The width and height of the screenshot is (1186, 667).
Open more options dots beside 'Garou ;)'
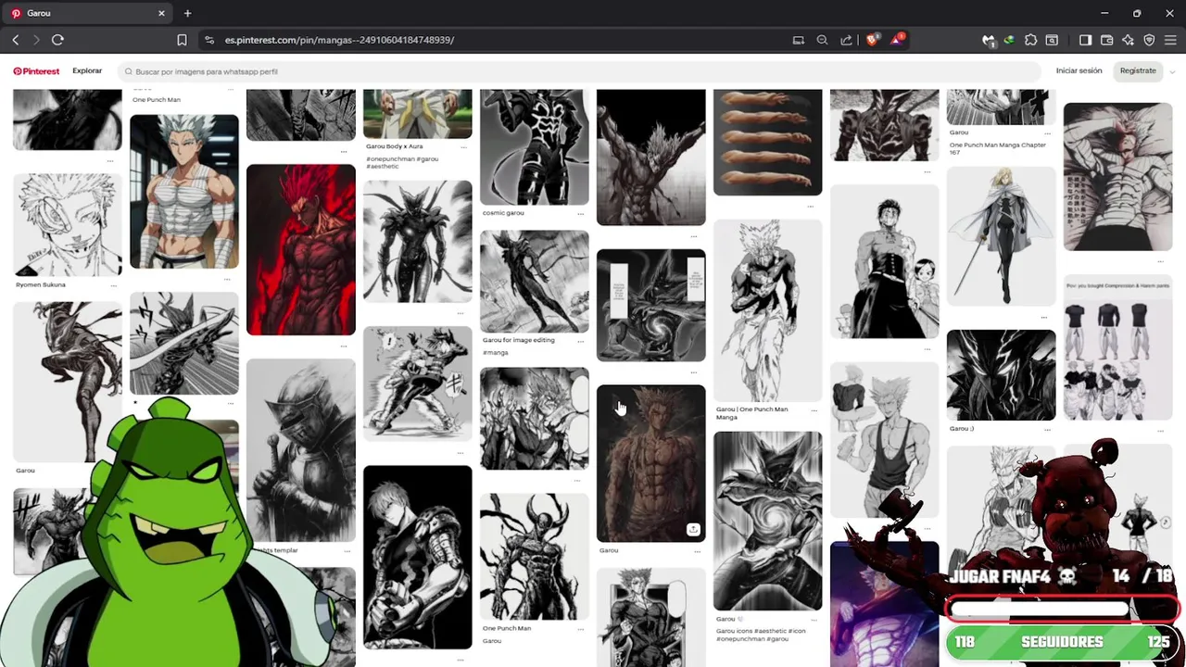(x=1048, y=429)
